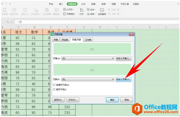Click the cell containing 255

pyautogui.click(x=67, y=107)
